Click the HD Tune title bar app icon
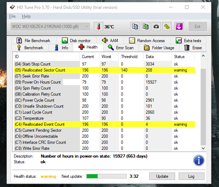The image size is (219, 187). coord(12,7)
